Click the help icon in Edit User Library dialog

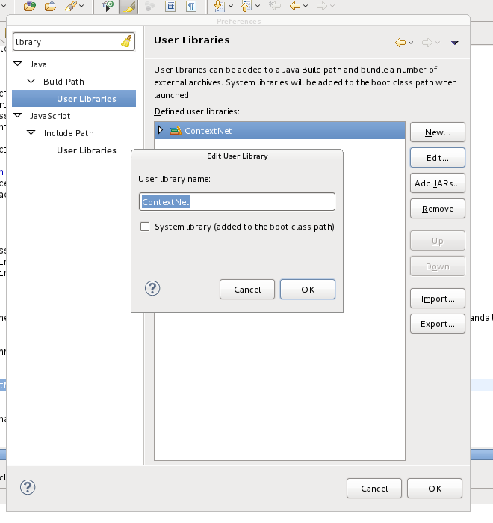152,289
